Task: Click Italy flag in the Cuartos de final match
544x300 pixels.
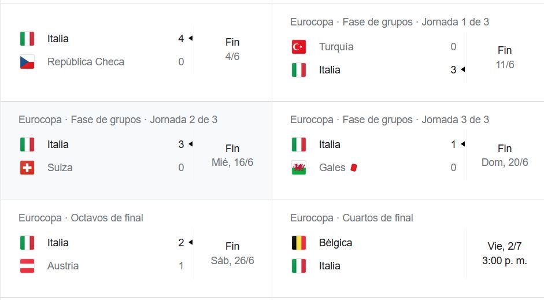Action: (x=299, y=266)
